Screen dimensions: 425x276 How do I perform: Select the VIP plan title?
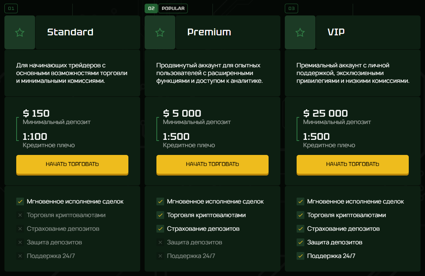336,32
